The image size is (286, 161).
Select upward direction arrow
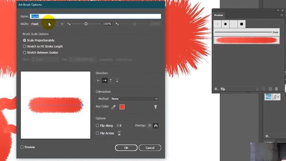click(111, 80)
